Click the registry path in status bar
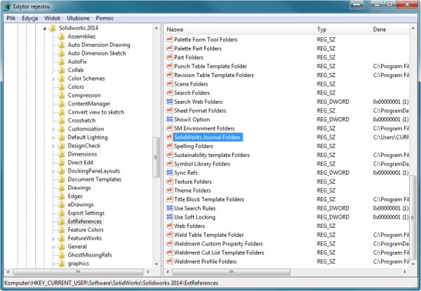This screenshot has height=291, width=421. tap(111, 283)
